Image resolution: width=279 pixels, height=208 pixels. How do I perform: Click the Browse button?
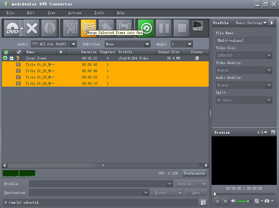[167, 193]
